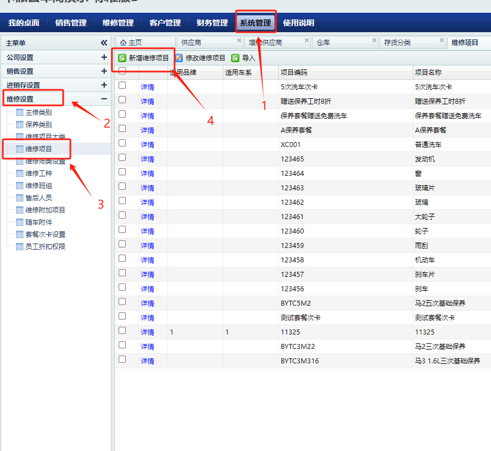Screen dimensions: 491x451
Task: Expand the 公司设置 section
Action: pyautogui.click(x=104, y=57)
